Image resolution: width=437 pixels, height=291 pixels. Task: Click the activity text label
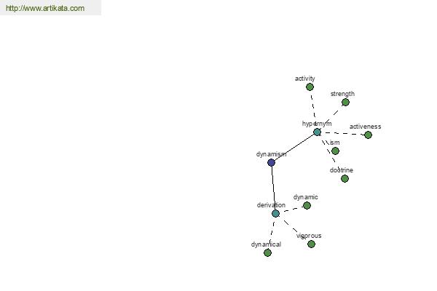pyautogui.click(x=305, y=79)
